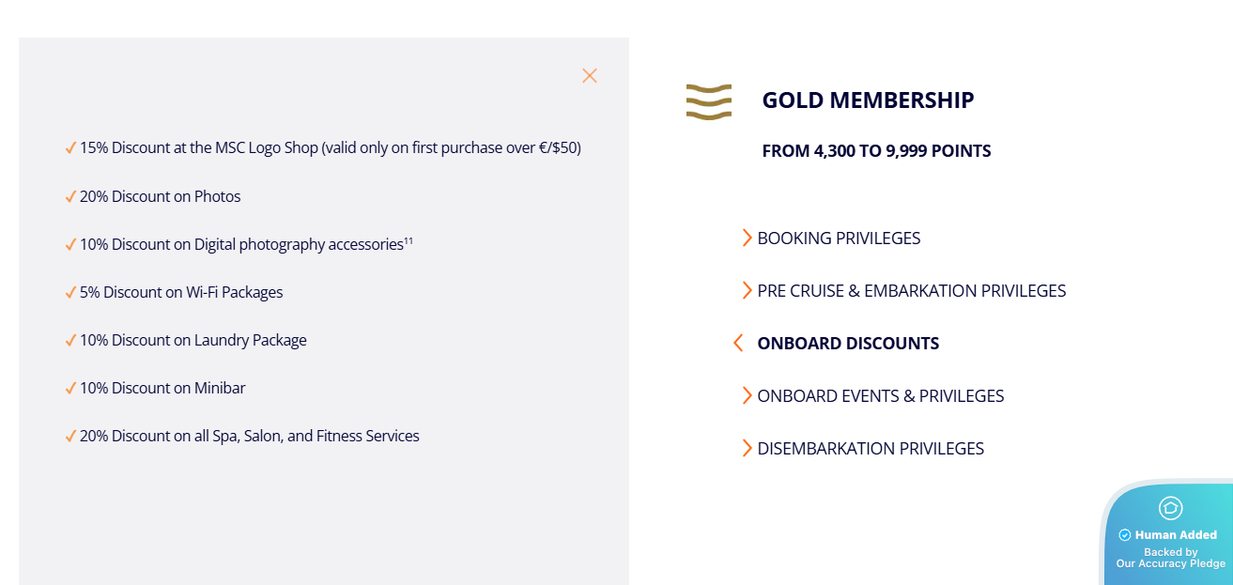This screenshot has width=1233, height=585.
Task: Click footnote 11 on photography accessories
Action: pos(408,241)
